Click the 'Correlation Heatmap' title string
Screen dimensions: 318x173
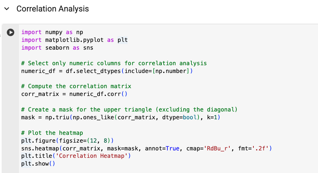(x=92, y=156)
